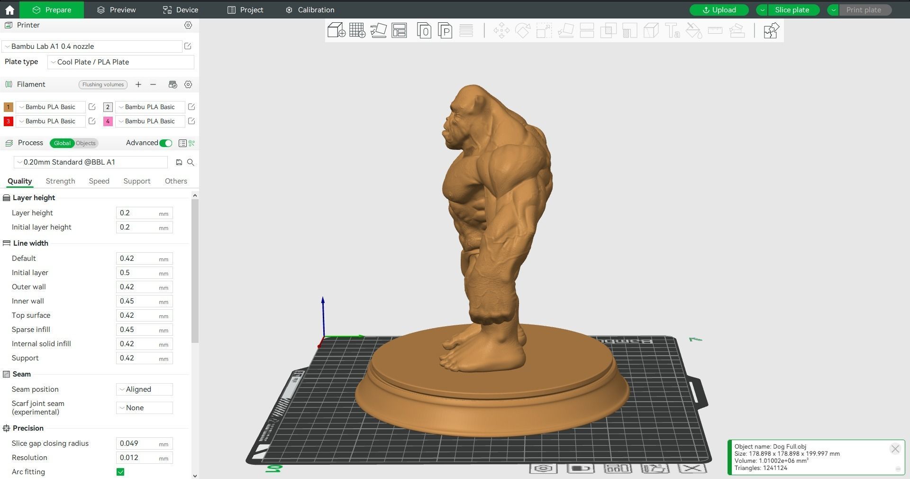Select the Lay on face tool
Image resolution: width=910 pixels, height=479 pixels.
click(566, 31)
